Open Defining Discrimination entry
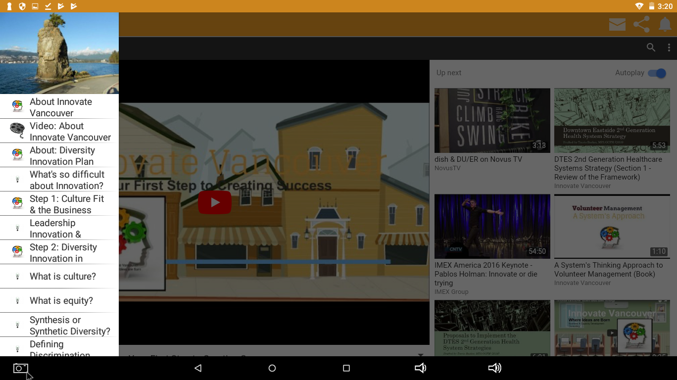Image resolution: width=677 pixels, height=380 pixels. (59, 347)
